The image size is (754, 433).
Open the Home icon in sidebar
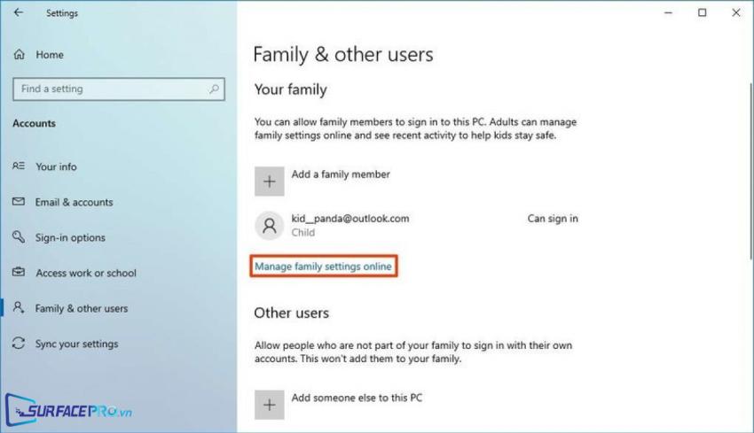tap(20, 54)
